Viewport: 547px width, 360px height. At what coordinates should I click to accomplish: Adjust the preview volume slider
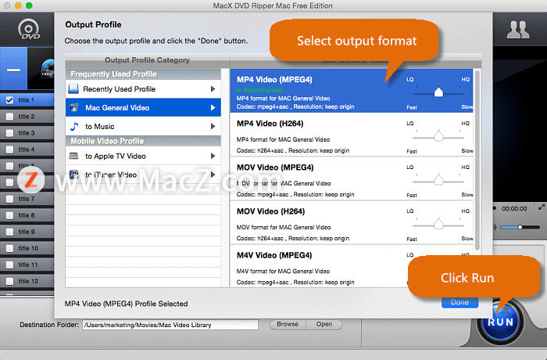(520, 227)
